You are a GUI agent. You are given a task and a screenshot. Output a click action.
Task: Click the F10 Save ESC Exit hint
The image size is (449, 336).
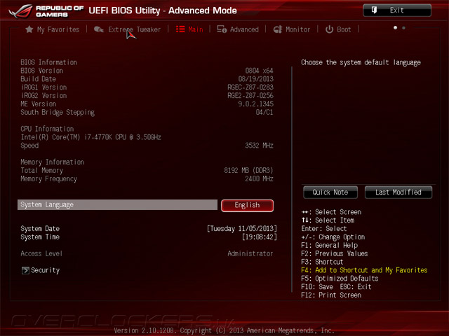point(336,286)
